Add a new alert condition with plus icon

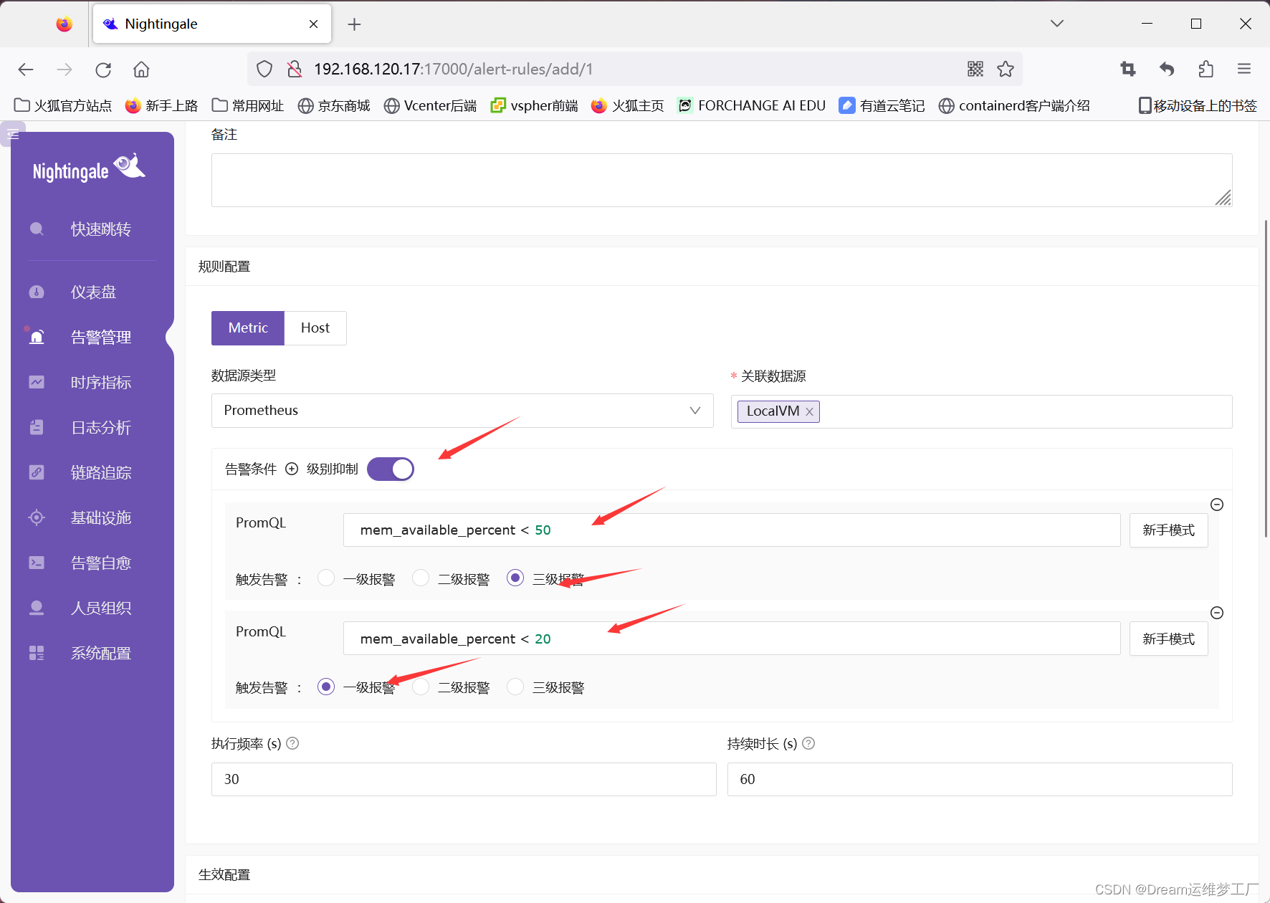292,469
